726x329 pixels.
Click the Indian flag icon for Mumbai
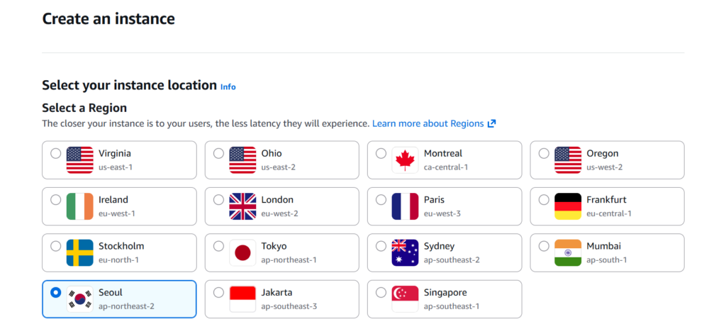click(x=568, y=252)
